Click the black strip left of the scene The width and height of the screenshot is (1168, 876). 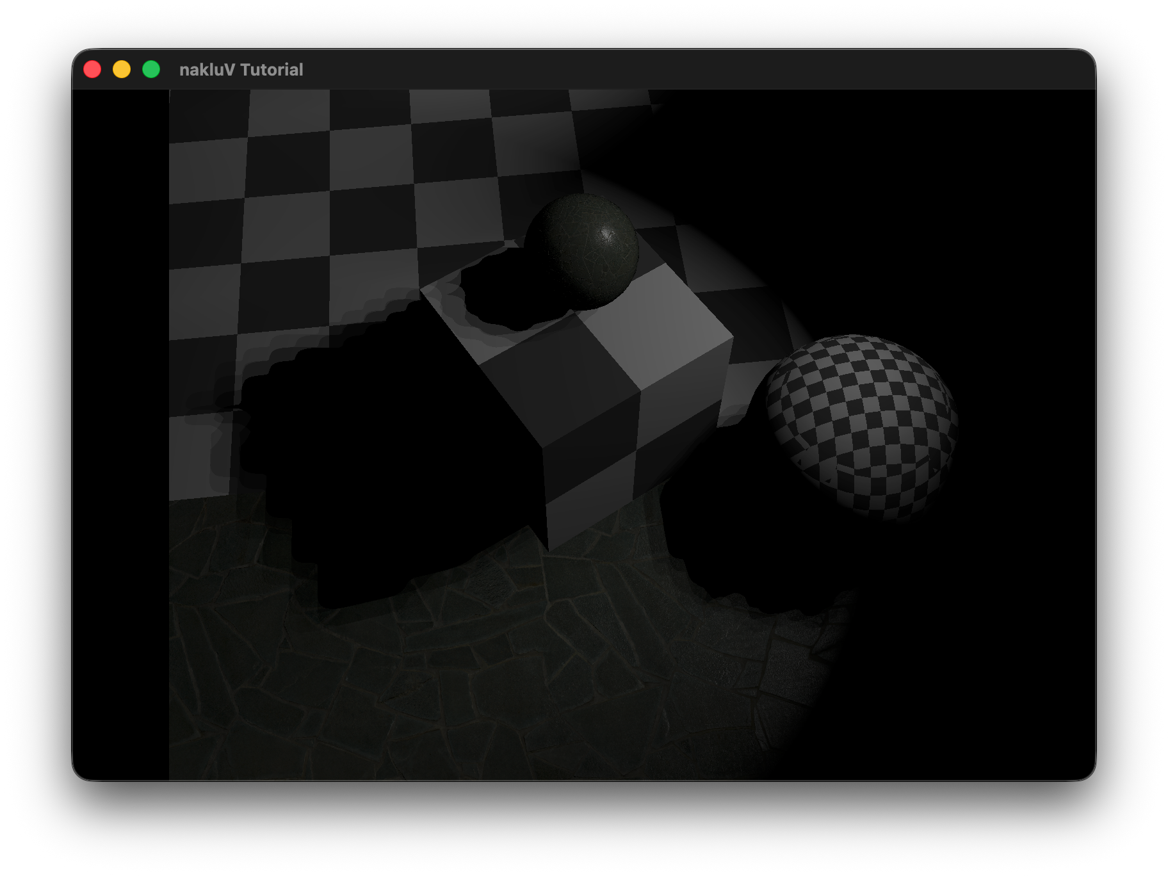120,435
